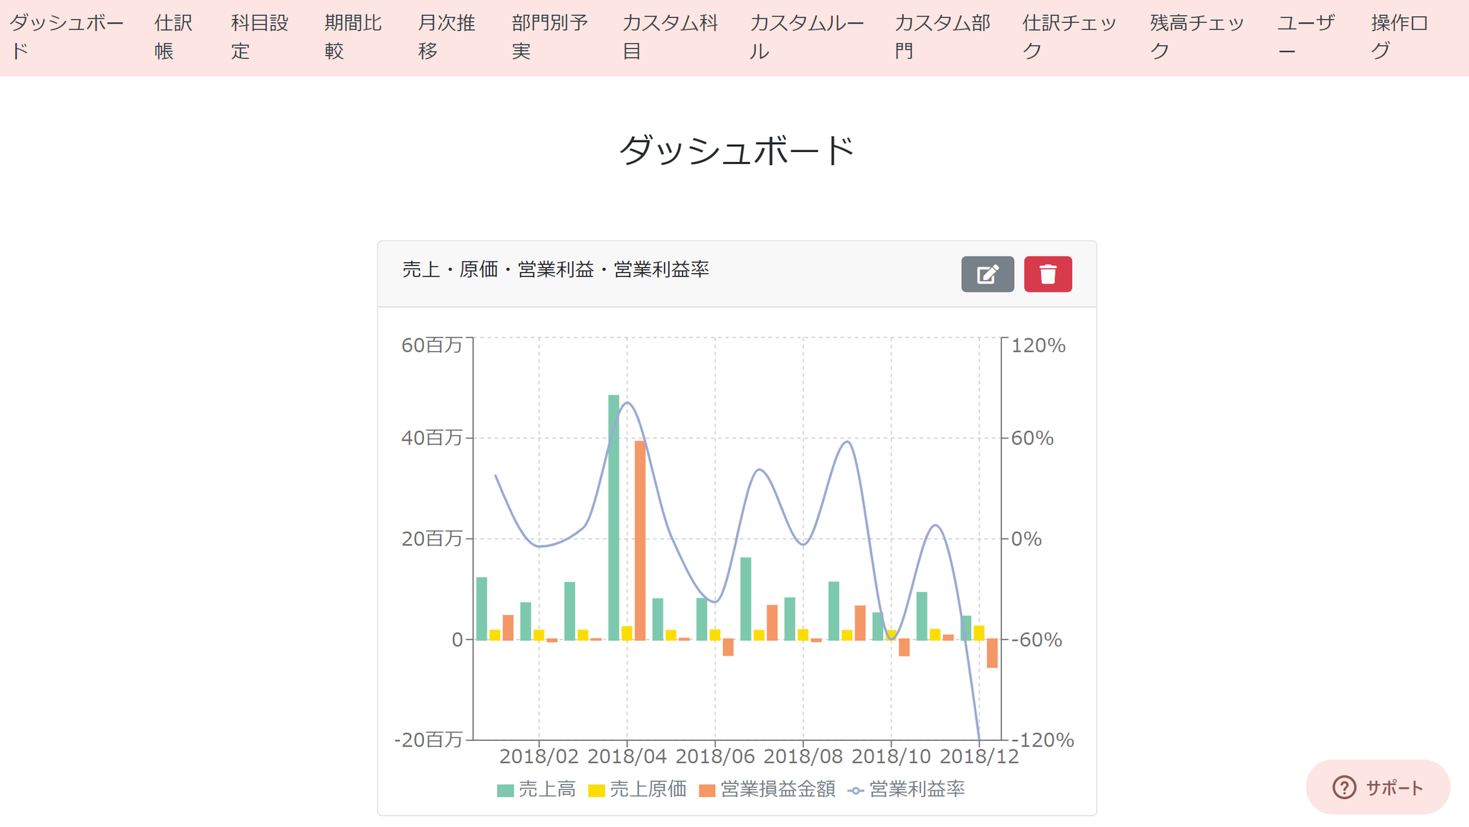Open カスタム科目 settings
Screen dimensions: 1469x827
point(670,37)
